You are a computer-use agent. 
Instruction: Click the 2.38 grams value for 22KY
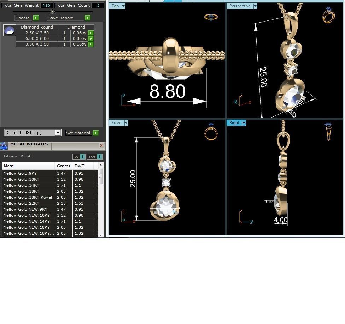pyautogui.click(x=62, y=203)
